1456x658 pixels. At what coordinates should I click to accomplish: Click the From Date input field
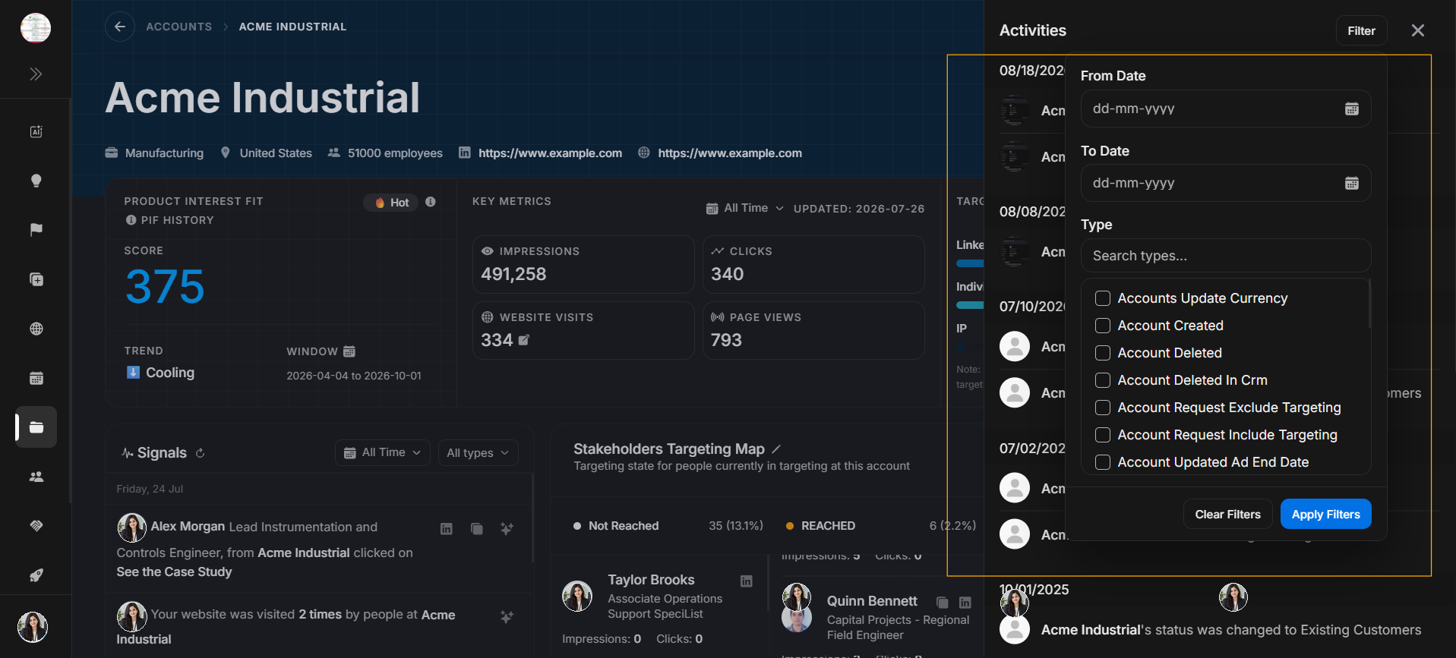pos(1225,109)
